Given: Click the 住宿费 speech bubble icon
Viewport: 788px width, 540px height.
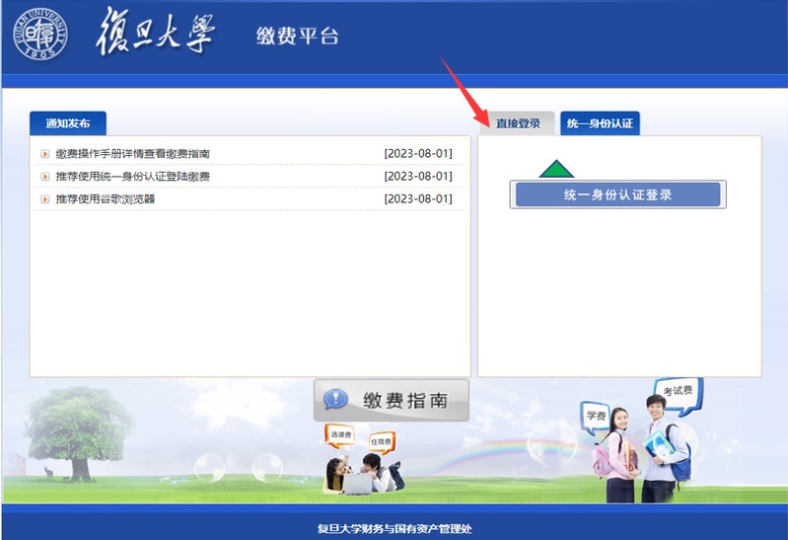Looking at the screenshot, I should [x=382, y=440].
